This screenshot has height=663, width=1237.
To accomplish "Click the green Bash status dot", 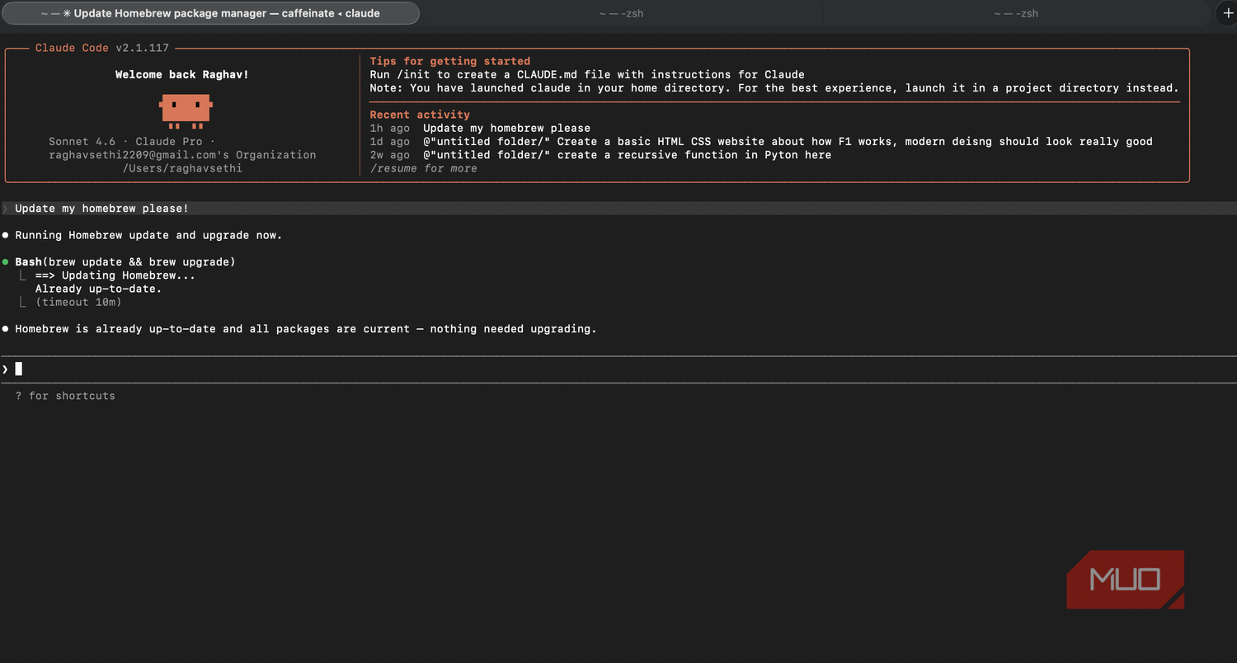I will 6,262.
